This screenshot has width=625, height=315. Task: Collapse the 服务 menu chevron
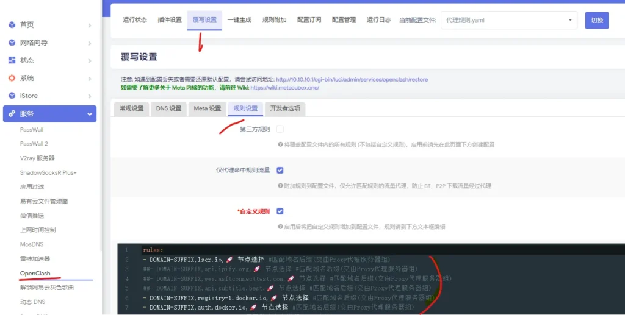tap(90, 114)
